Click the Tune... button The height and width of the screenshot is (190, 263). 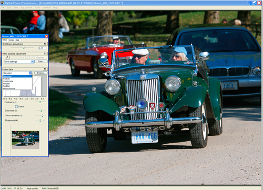(41, 62)
